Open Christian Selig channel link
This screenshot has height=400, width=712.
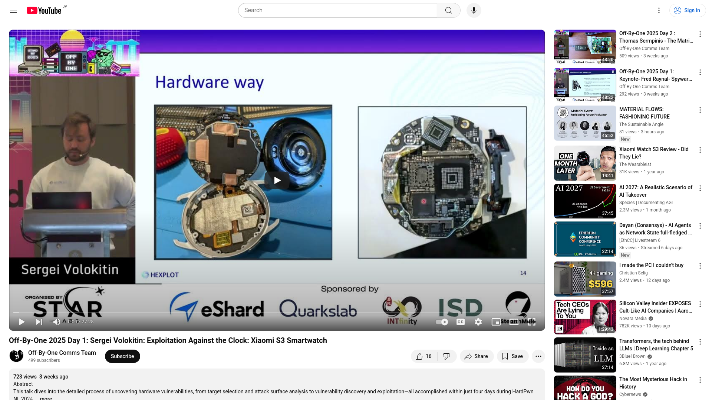(633, 273)
